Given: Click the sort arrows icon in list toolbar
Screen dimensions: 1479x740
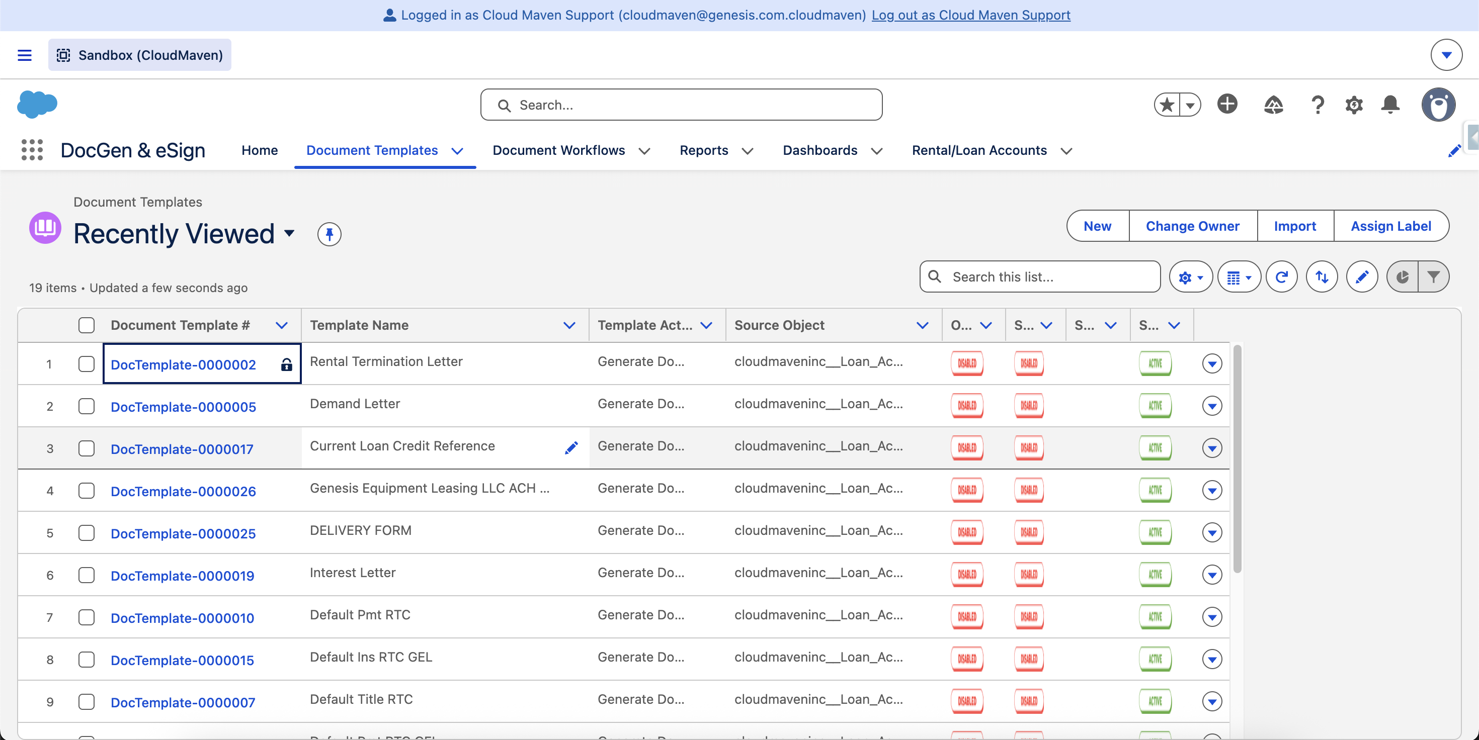Looking at the screenshot, I should pos(1322,277).
